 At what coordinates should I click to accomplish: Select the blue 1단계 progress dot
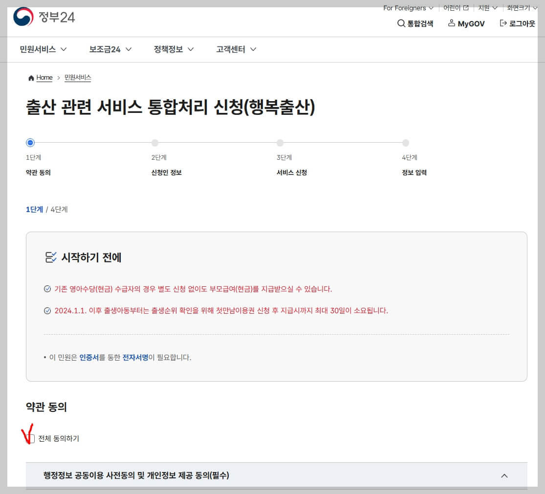tap(30, 142)
